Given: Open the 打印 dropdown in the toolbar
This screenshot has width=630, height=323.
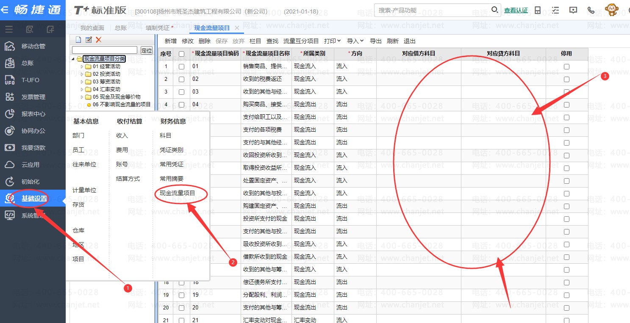Looking at the screenshot, I should point(332,41).
